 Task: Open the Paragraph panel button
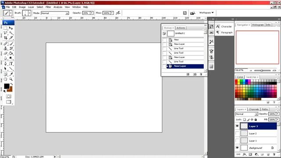pos(224,32)
